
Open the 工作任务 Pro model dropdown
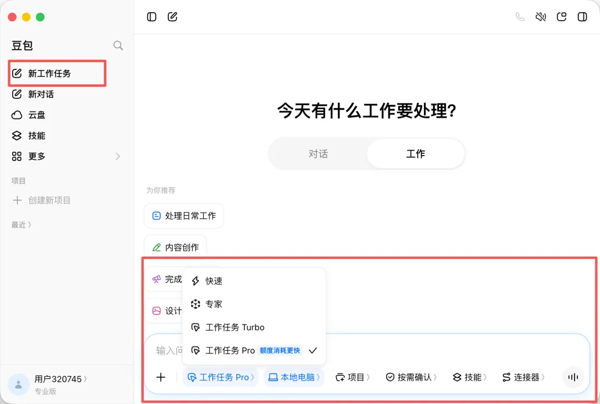click(x=221, y=377)
